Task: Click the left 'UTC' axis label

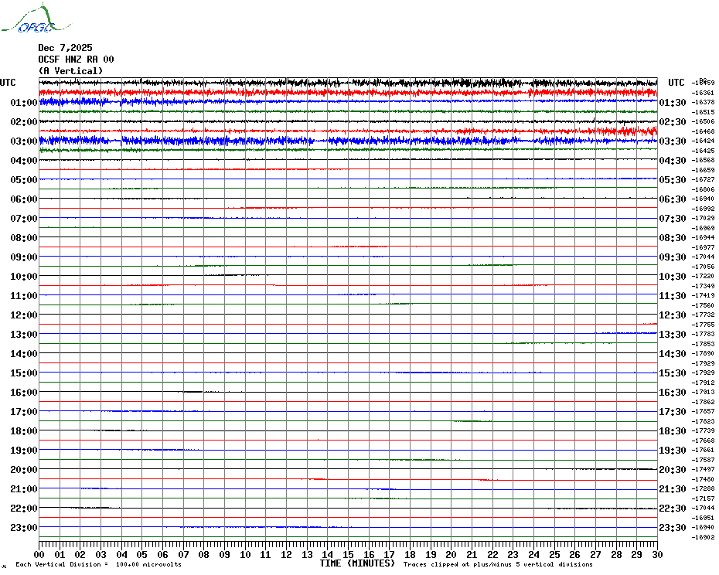Action: pyautogui.click(x=8, y=83)
